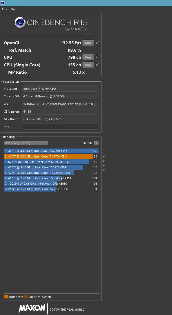Open the File menu
This screenshot has height=315, width=172.
[x=5, y=9]
